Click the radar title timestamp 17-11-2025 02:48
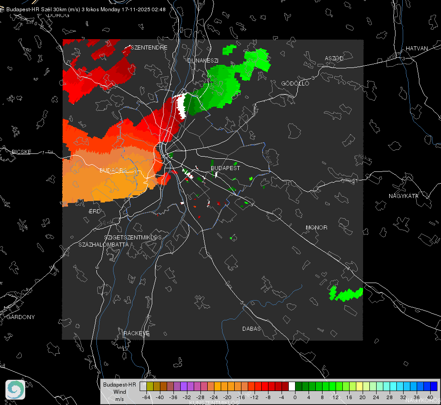 [143, 9]
